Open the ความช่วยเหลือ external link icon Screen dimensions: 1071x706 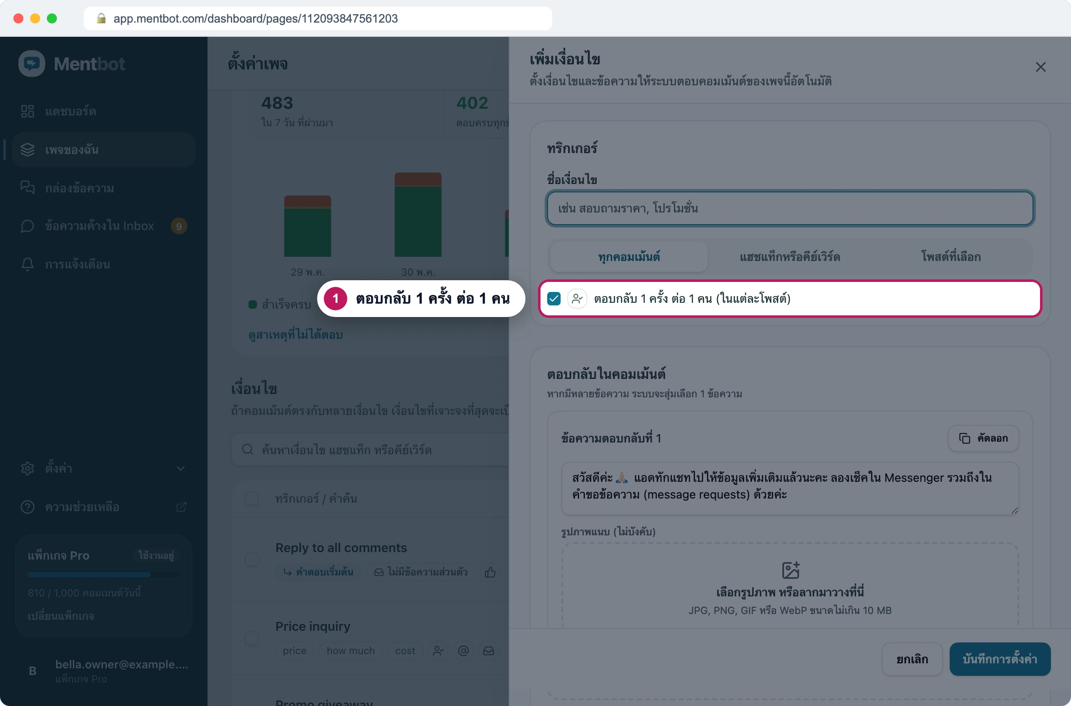[x=181, y=507]
